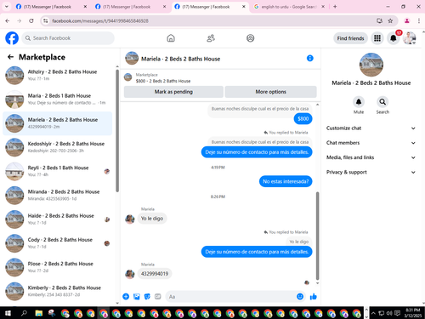
Task: Click the 4329994019 message bubble
Action: [155, 274]
